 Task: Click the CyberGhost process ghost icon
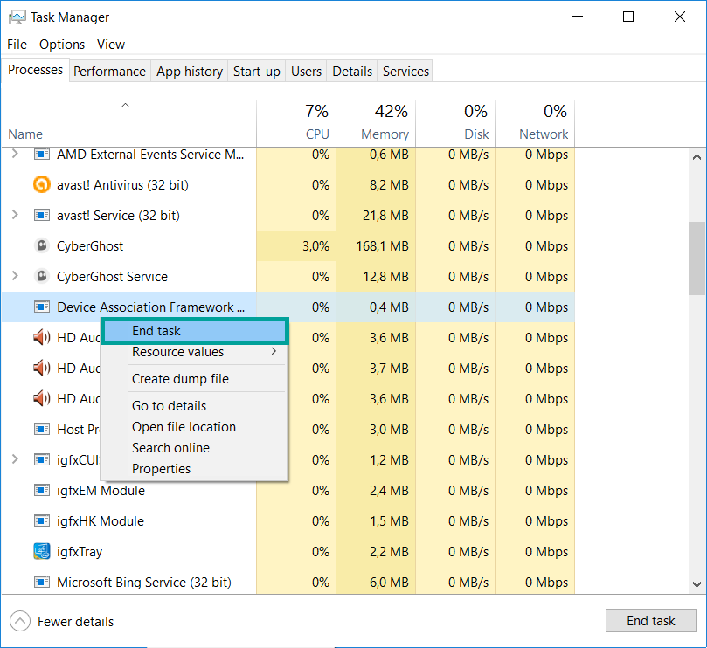click(41, 246)
